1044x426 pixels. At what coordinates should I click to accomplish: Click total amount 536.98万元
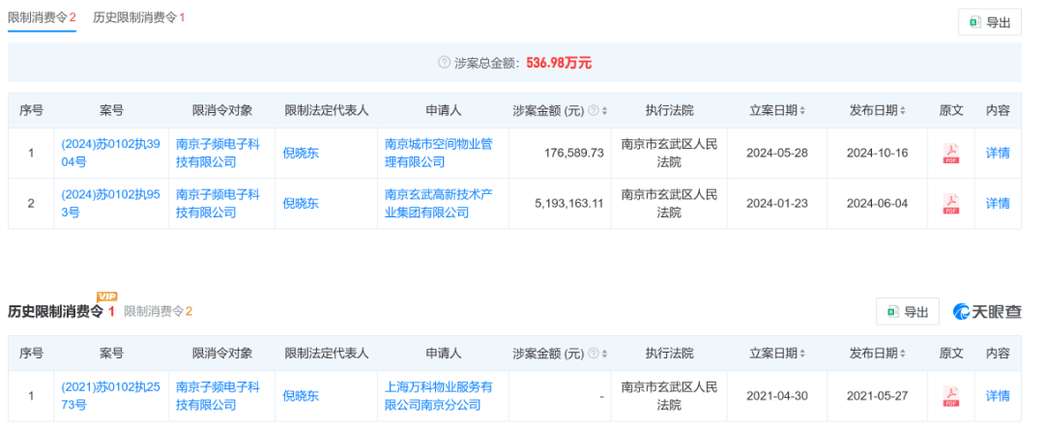pyautogui.click(x=559, y=63)
